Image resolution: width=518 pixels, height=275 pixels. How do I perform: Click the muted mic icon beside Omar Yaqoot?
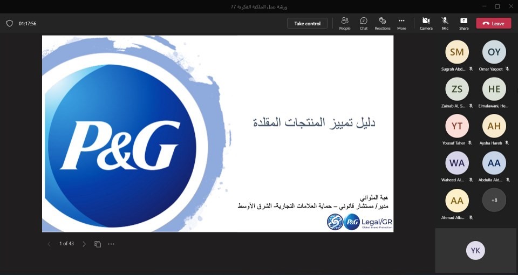click(x=507, y=69)
